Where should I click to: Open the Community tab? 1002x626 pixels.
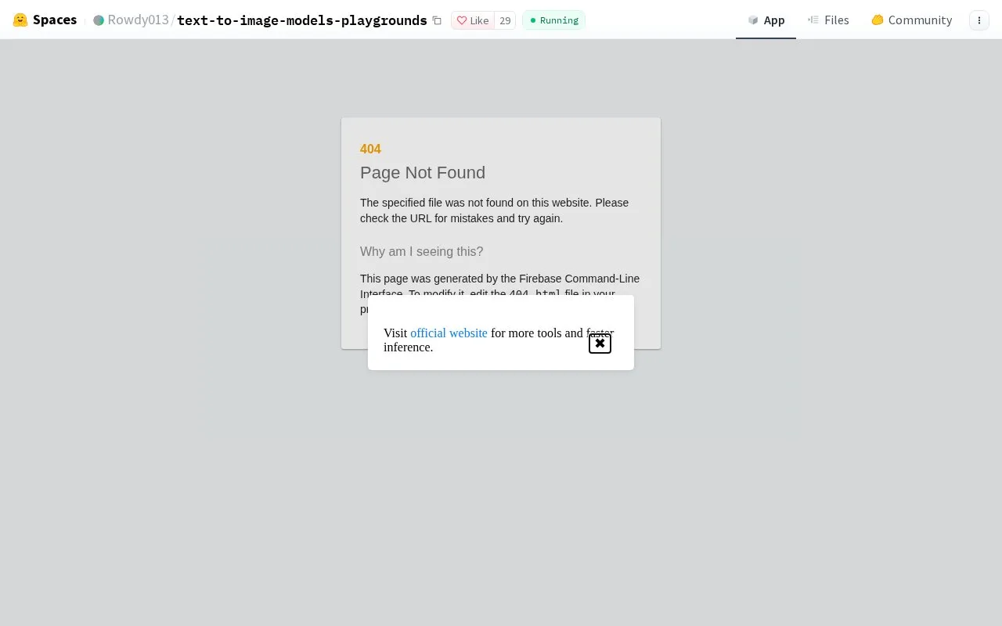pos(911,20)
